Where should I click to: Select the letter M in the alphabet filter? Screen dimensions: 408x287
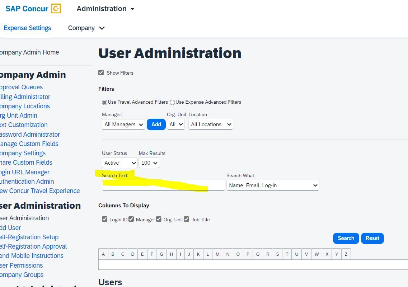coord(217,254)
